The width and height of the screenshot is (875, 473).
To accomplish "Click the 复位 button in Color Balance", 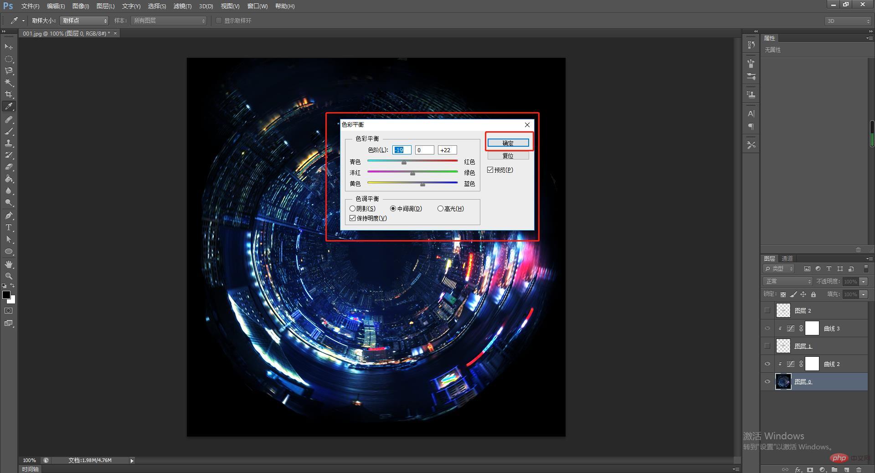I will (x=508, y=156).
